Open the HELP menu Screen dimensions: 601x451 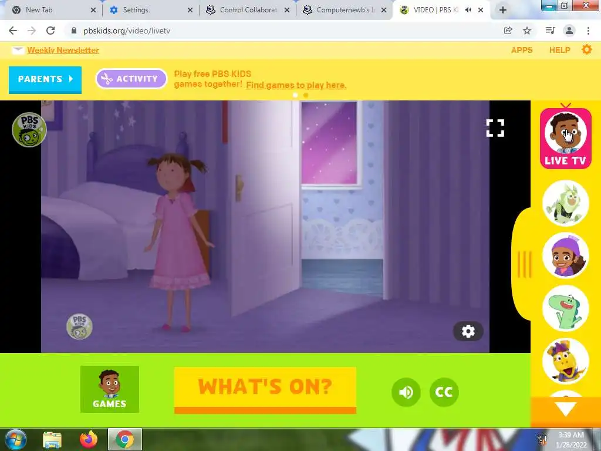click(x=559, y=51)
